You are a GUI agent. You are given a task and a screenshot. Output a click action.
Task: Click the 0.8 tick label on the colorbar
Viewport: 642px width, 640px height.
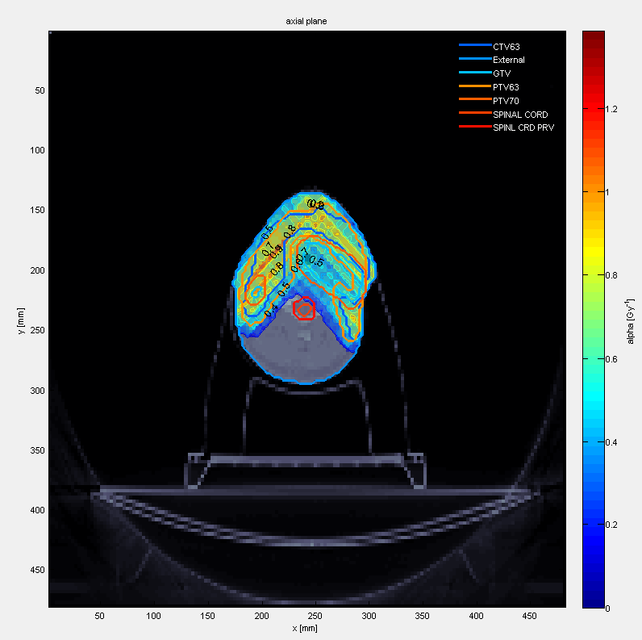click(x=614, y=275)
